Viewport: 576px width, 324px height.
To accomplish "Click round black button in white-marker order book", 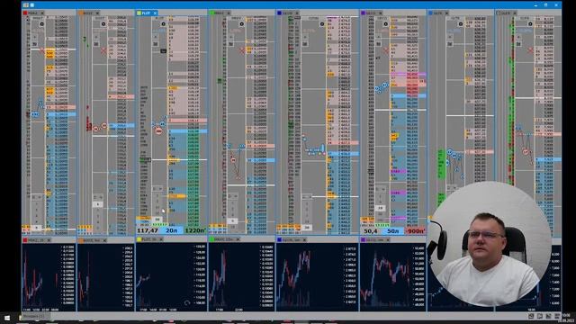I will 530,24.
